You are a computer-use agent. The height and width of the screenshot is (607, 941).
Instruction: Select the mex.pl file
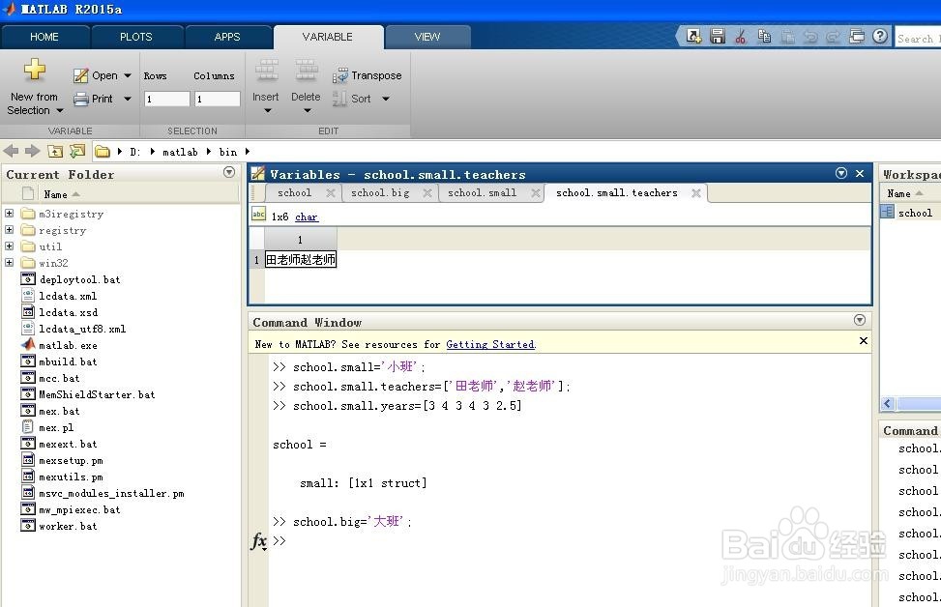coord(56,427)
